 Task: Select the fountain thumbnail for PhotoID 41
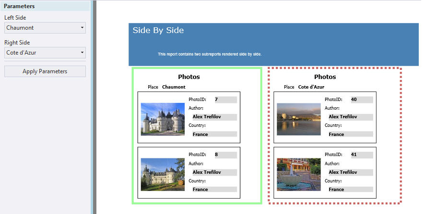coord(298,175)
